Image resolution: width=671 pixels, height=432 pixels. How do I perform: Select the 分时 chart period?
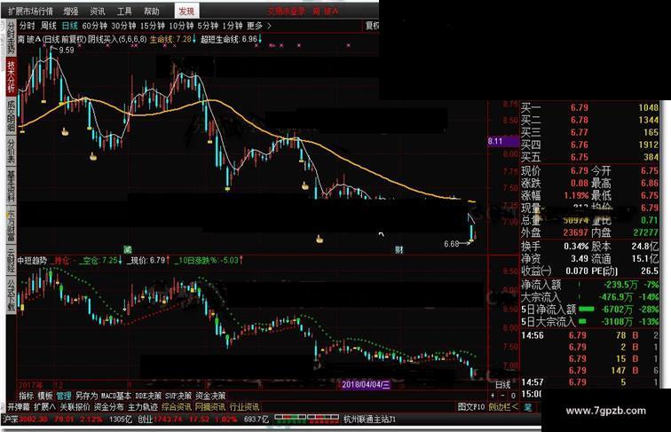pyautogui.click(x=27, y=26)
